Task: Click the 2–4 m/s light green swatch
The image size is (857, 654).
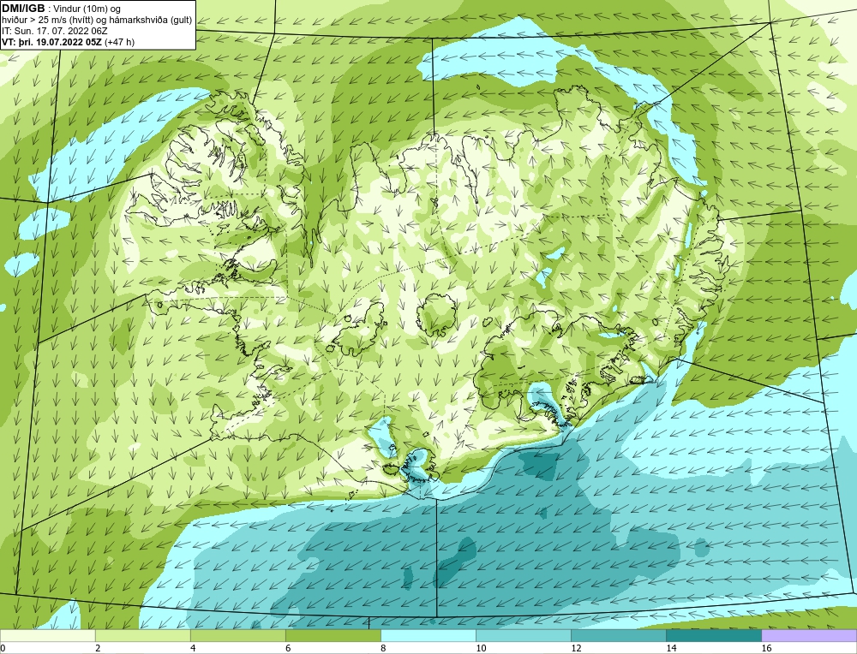Action: click(x=142, y=635)
